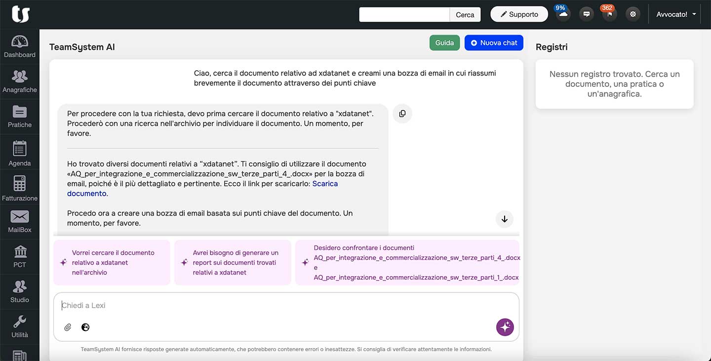This screenshot has width=711, height=361.
Task: Open Utilità wrench section
Action: pyautogui.click(x=20, y=327)
